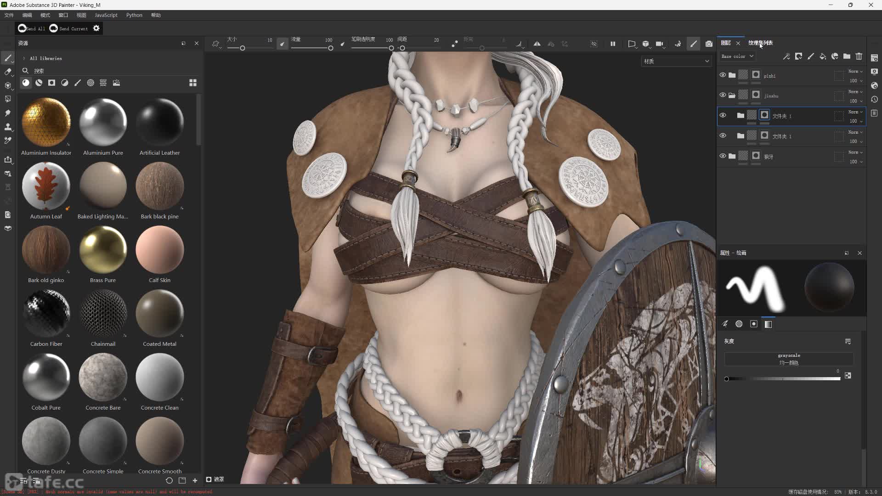Open opacity dropdown of 狼牙 layer
Screen dimensions: 882x496
click(856, 162)
